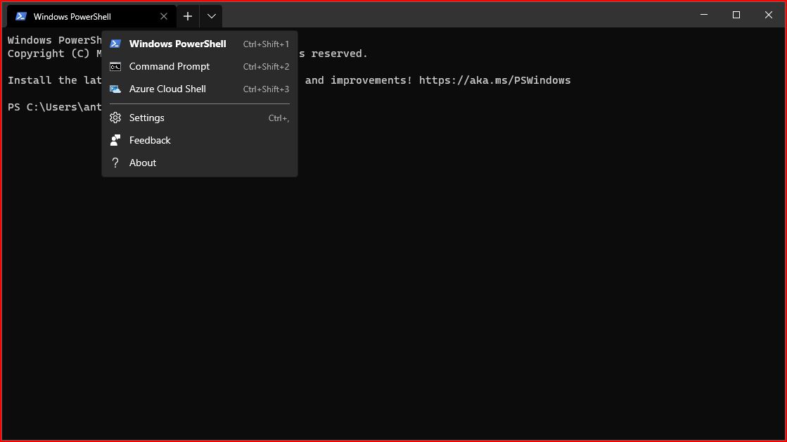Open a new tab with plus button

click(x=188, y=17)
